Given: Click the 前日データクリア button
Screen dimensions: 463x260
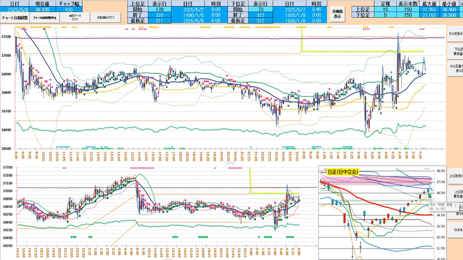Looking at the screenshot, I should point(68,17).
